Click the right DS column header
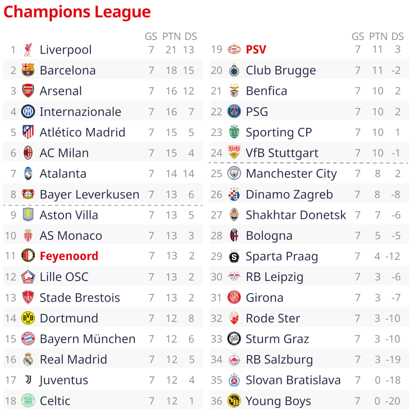The height and width of the screenshot is (409, 409). 397,36
